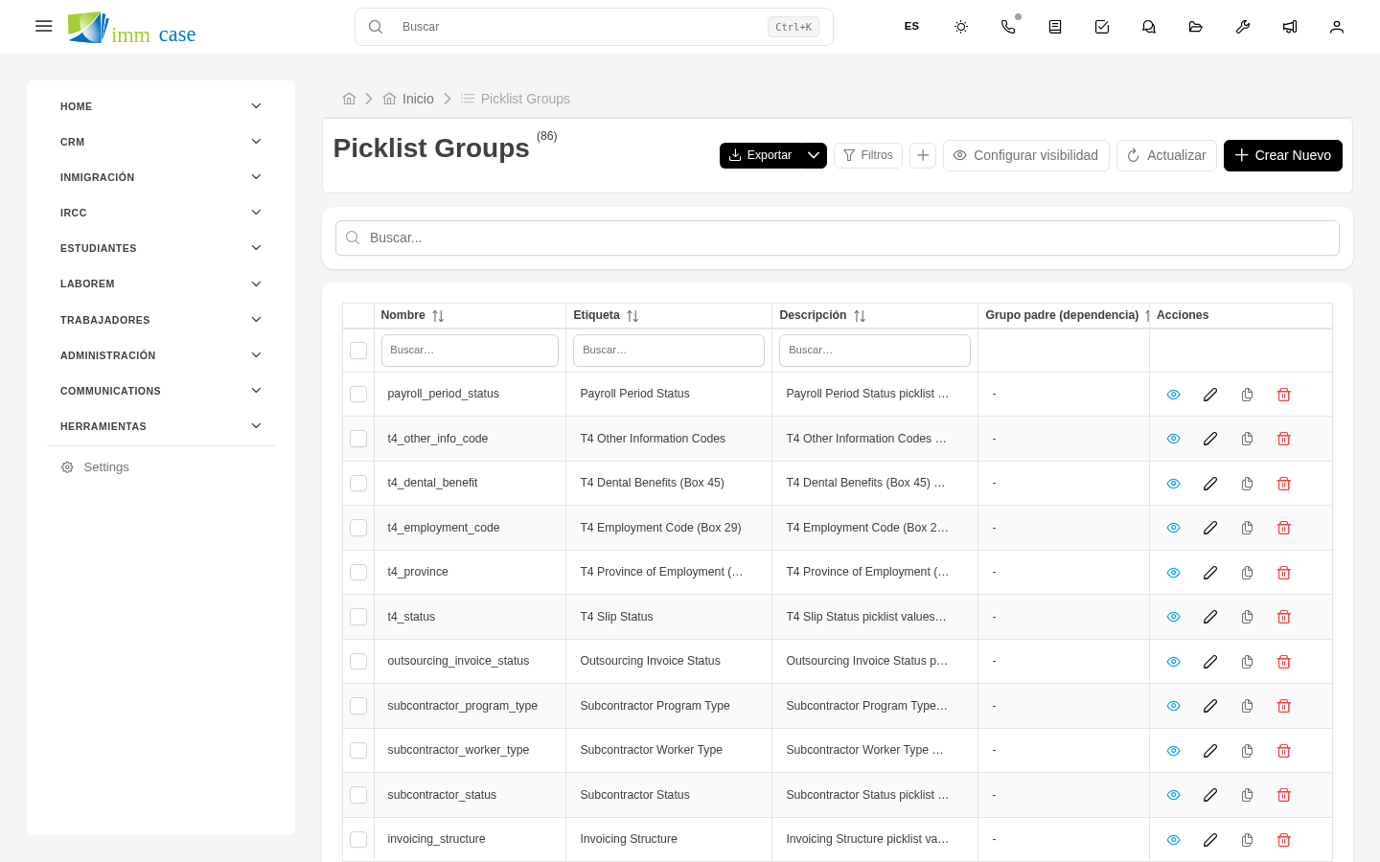Viewport: 1380px width, 862px height.
Task: Edit the subcontractor_status row
Action: (1210, 795)
